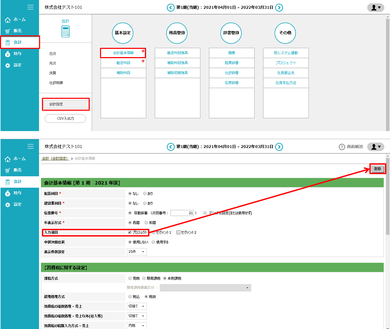Open the user account dropdown beside 画面解説
Image resolution: width=390 pixels, height=329 pixels.
tap(376, 147)
